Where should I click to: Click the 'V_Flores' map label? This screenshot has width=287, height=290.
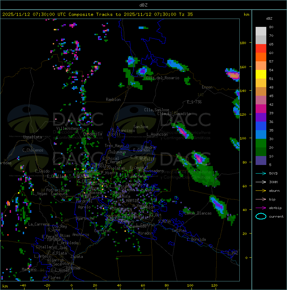[52, 278]
